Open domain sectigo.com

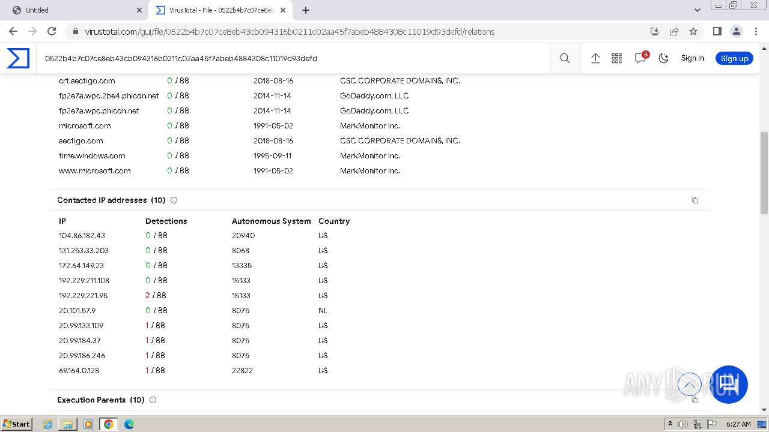81,140
